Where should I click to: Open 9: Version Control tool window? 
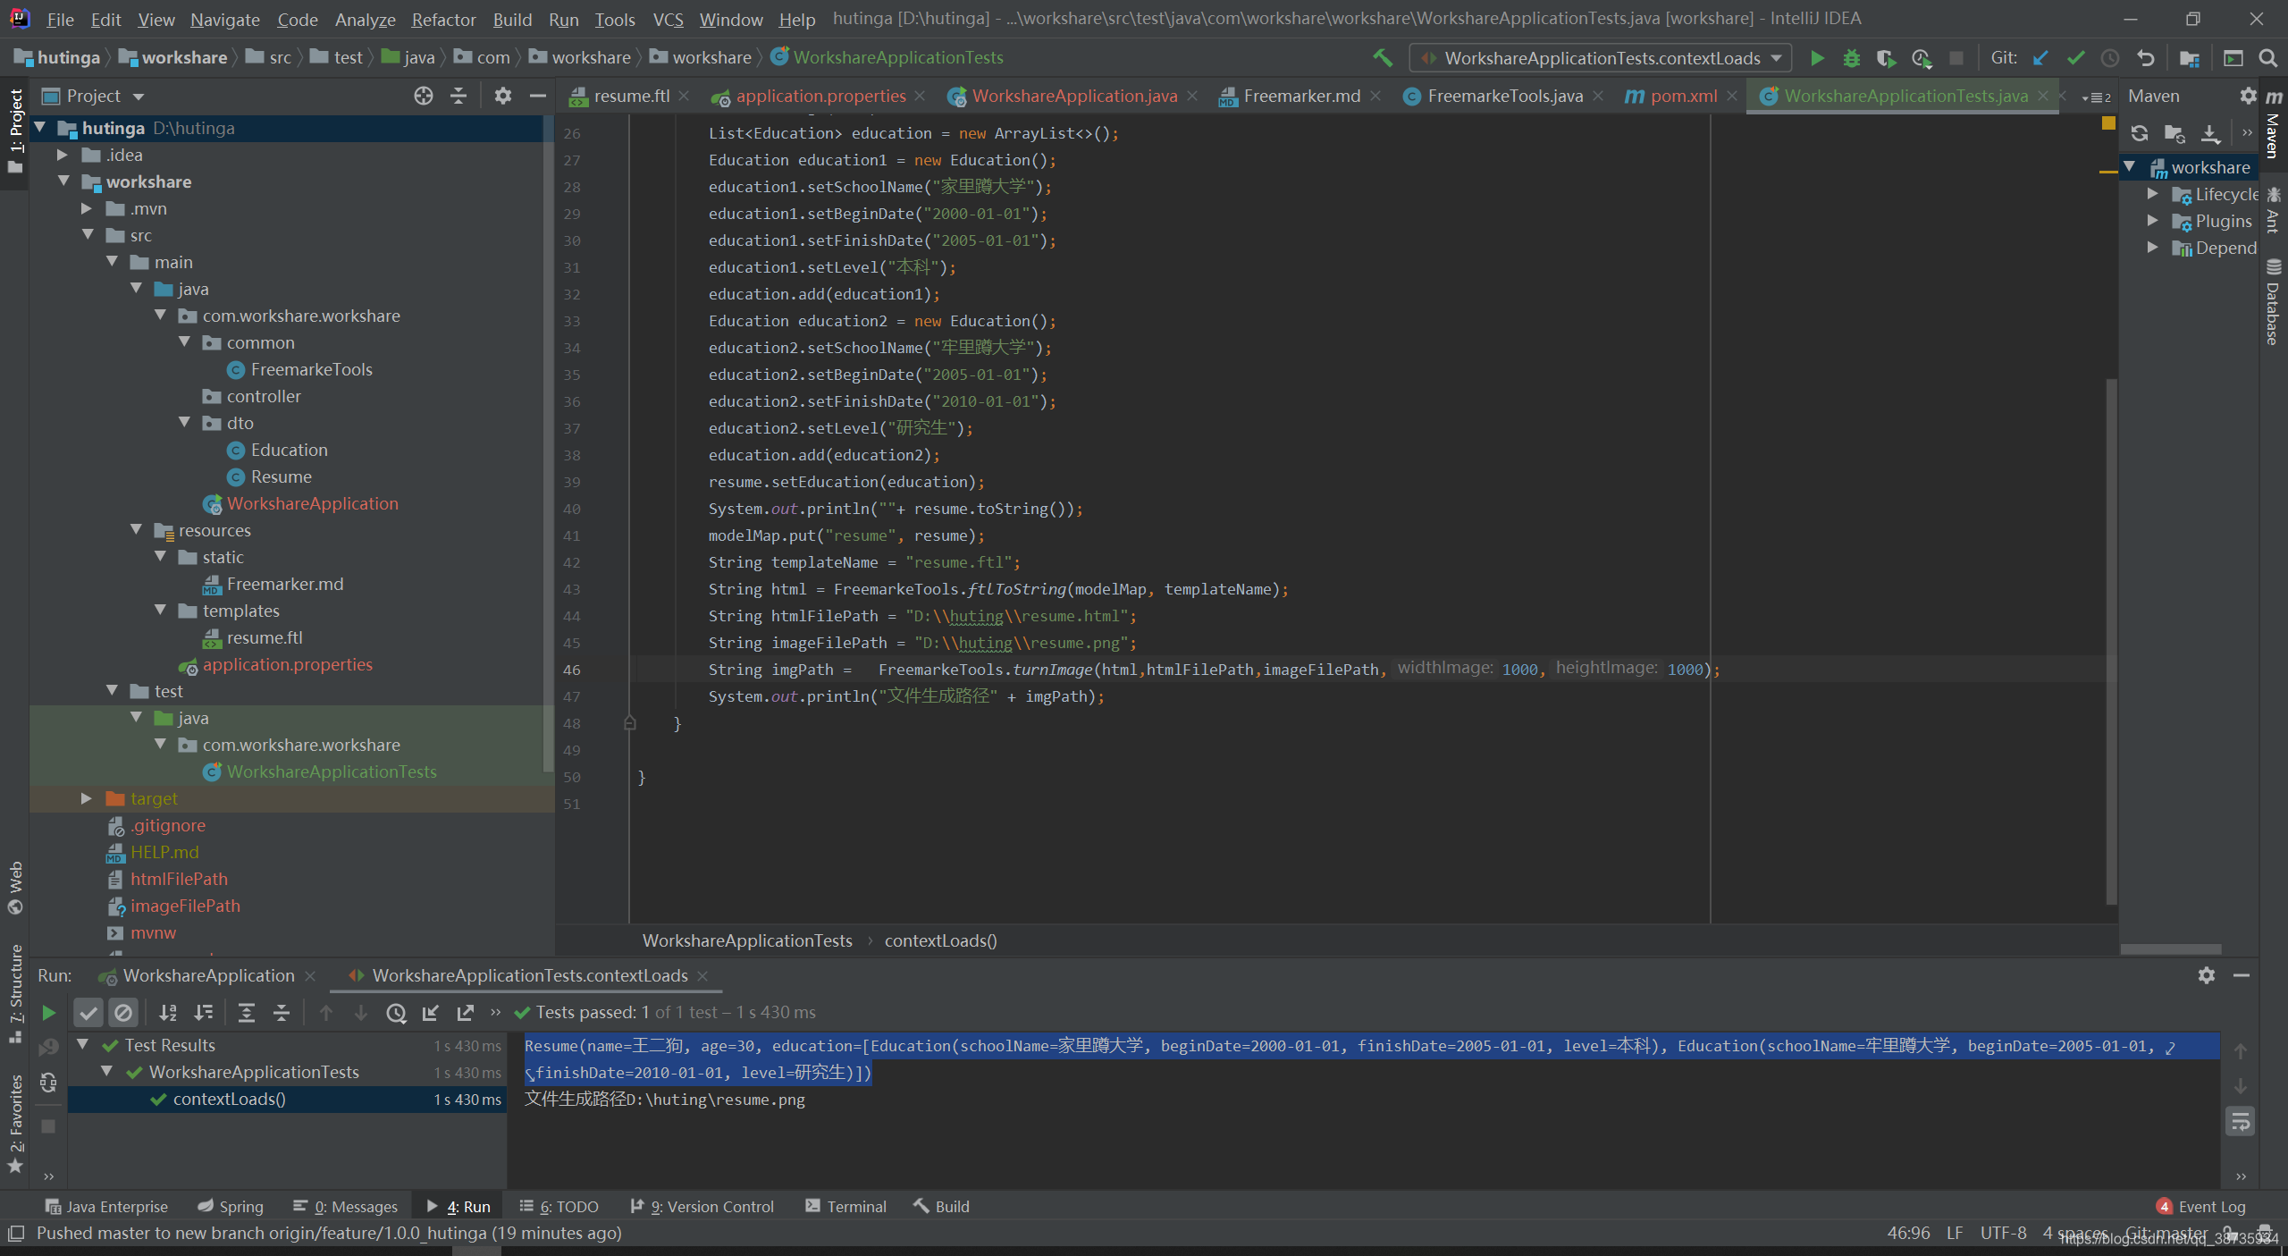tap(702, 1207)
